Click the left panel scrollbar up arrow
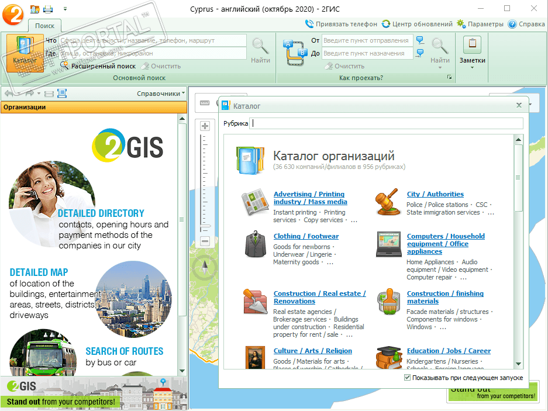Image resolution: width=548 pixels, height=411 pixels. click(182, 119)
